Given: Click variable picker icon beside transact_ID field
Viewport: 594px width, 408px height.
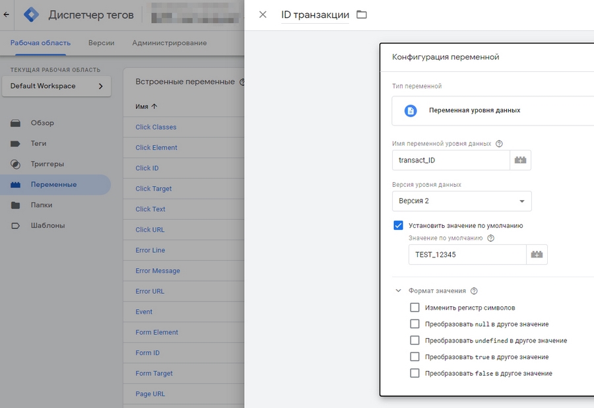Looking at the screenshot, I should [520, 160].
